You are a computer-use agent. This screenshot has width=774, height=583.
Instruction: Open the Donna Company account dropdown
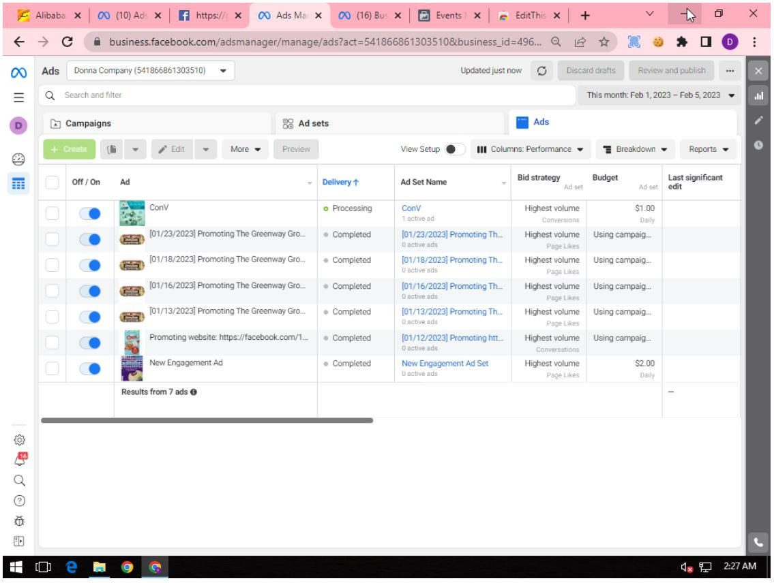point(151,70)
